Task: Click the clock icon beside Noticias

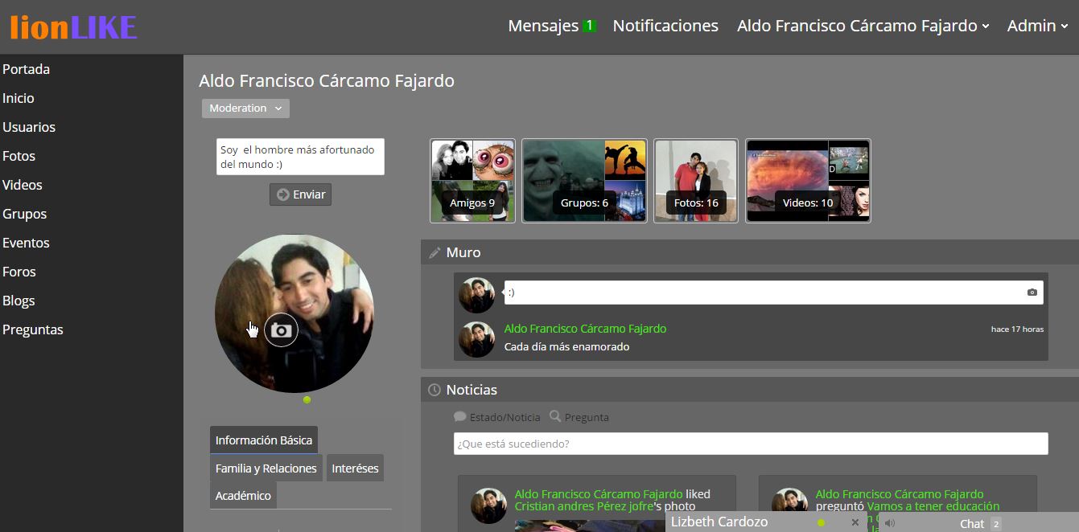Action: click(434, 390)
